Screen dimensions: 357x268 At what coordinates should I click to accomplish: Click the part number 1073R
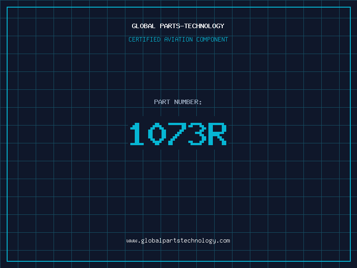[x=178, y=134]
